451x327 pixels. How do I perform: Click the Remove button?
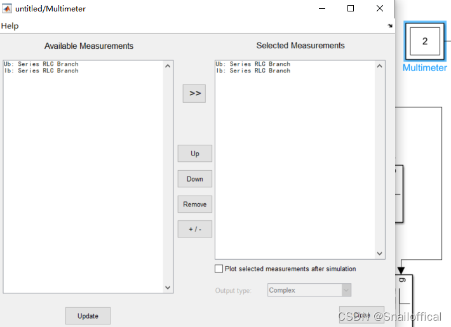pyautogui.click(x=195, y=204)
